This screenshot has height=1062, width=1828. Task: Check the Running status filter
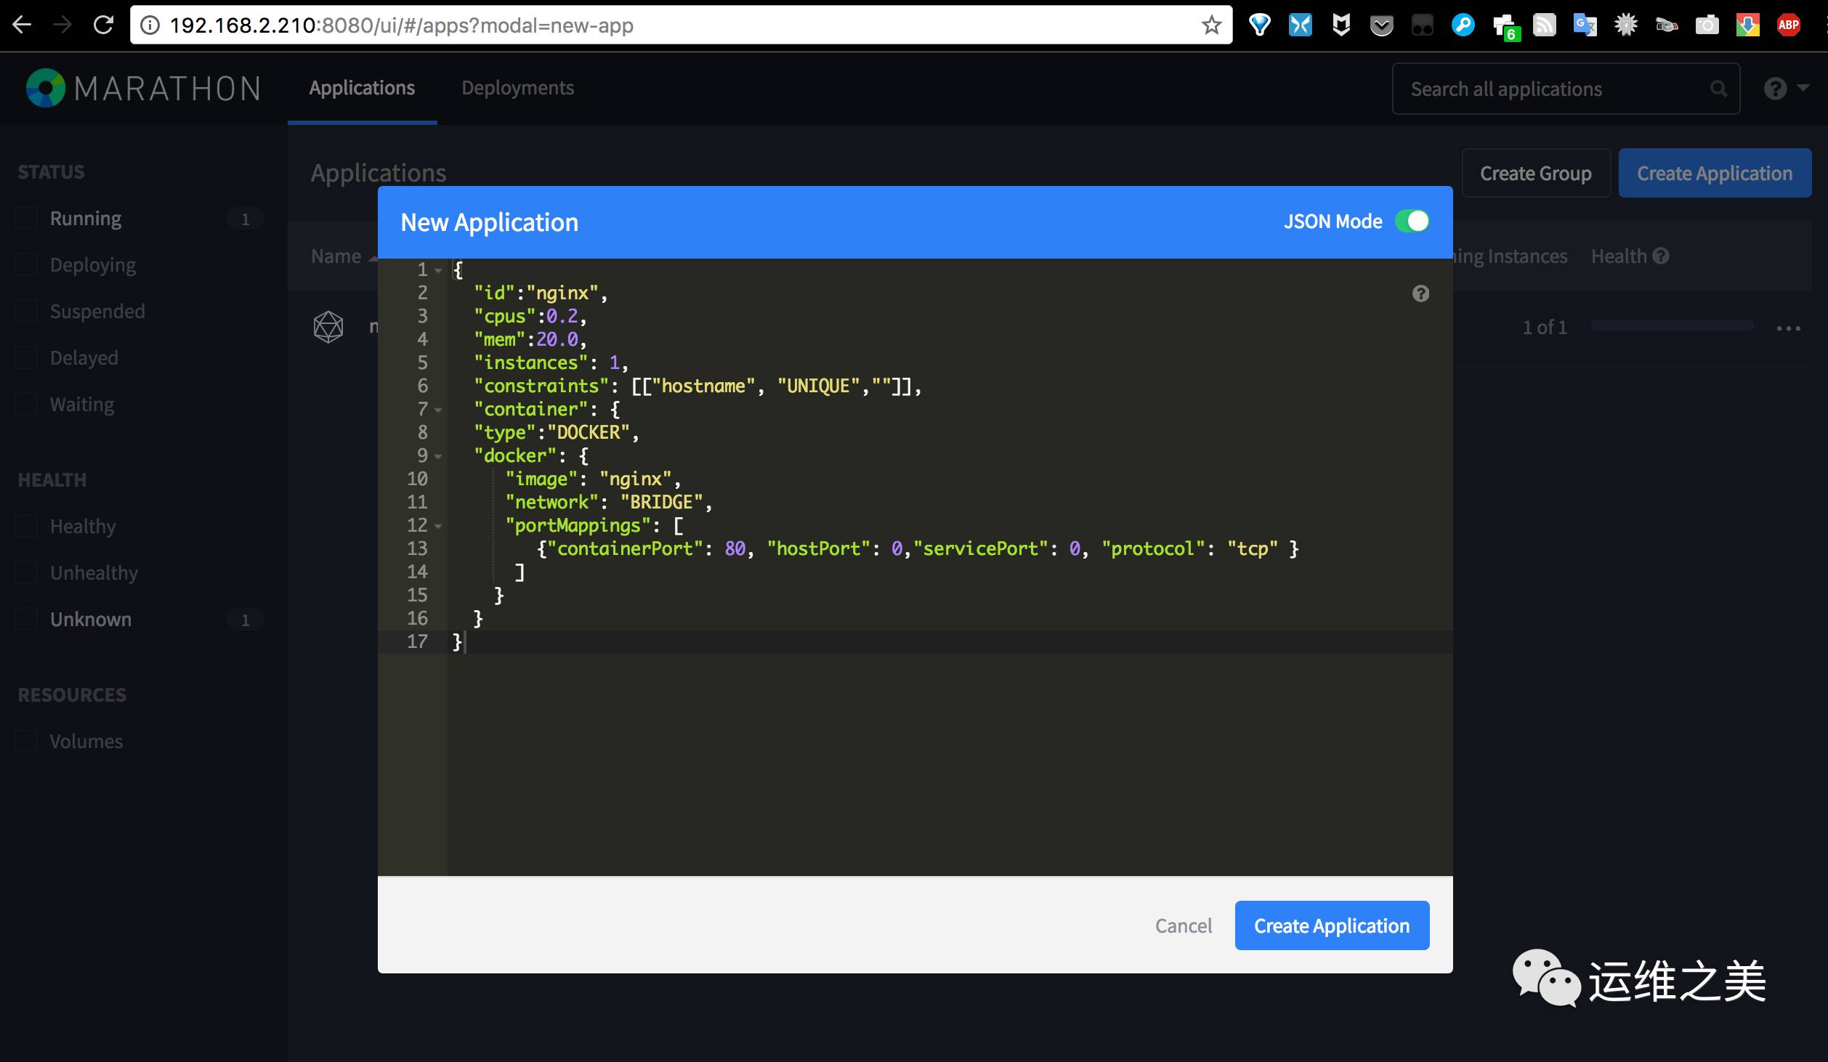tap(26, 219)
